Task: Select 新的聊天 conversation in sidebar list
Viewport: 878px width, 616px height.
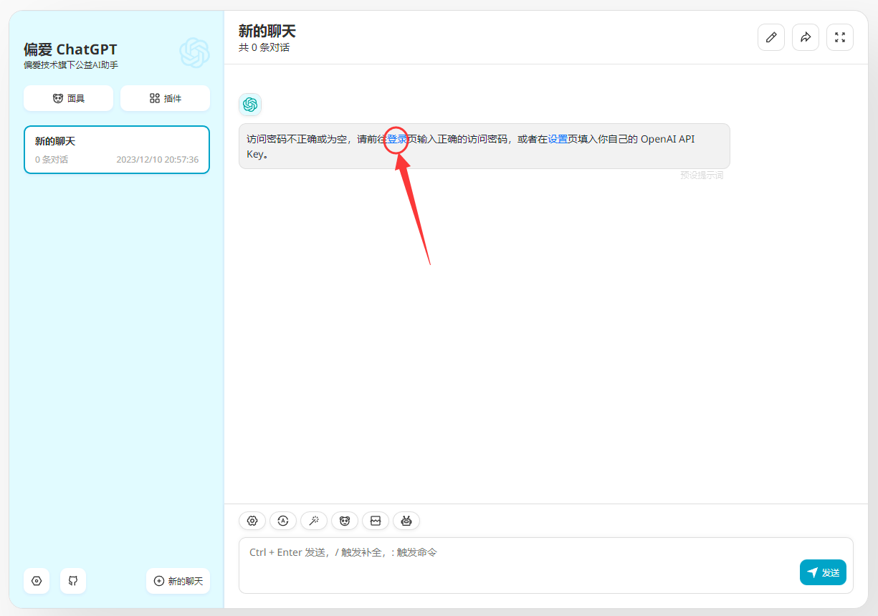Action: tap(117, 150)
